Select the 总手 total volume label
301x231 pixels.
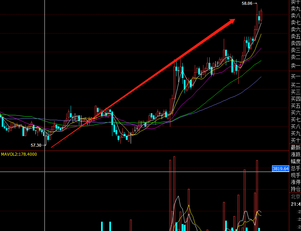[x=295, y=169]
